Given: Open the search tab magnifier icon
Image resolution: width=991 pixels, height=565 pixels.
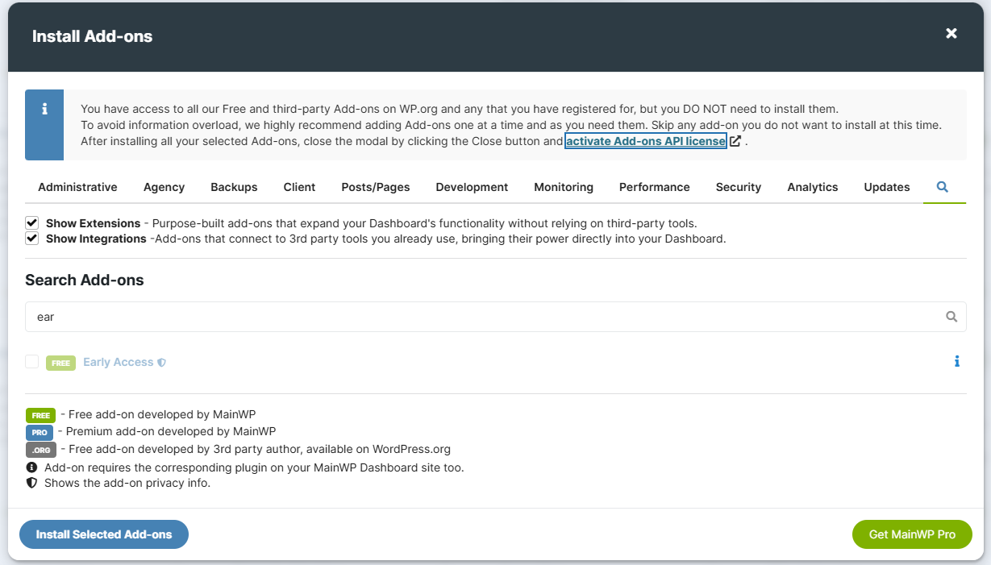Looking at the screenshot, I should [942, 187].
